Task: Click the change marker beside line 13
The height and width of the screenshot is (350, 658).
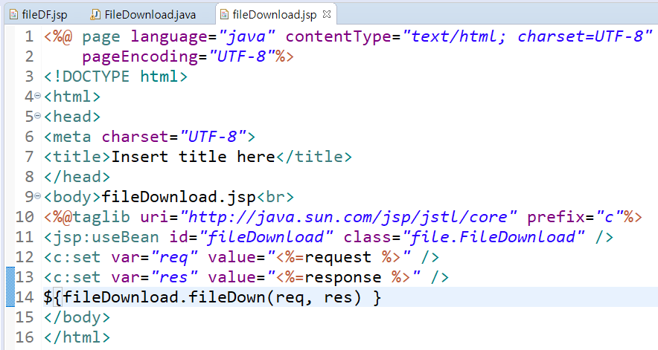Action: click(x=10, y=276)
